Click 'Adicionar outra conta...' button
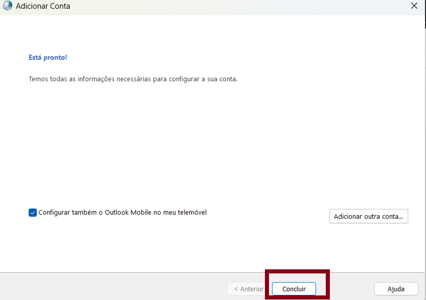 point(368,216)
